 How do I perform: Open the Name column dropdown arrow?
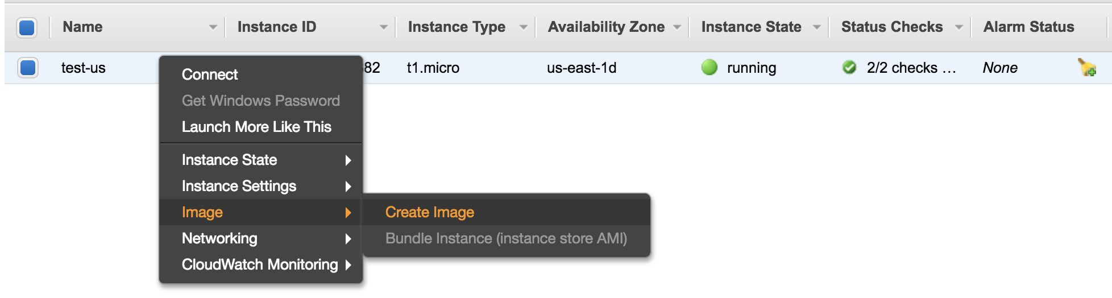(213, 27)
